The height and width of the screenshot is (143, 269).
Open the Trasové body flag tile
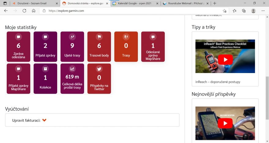[99, 47]
